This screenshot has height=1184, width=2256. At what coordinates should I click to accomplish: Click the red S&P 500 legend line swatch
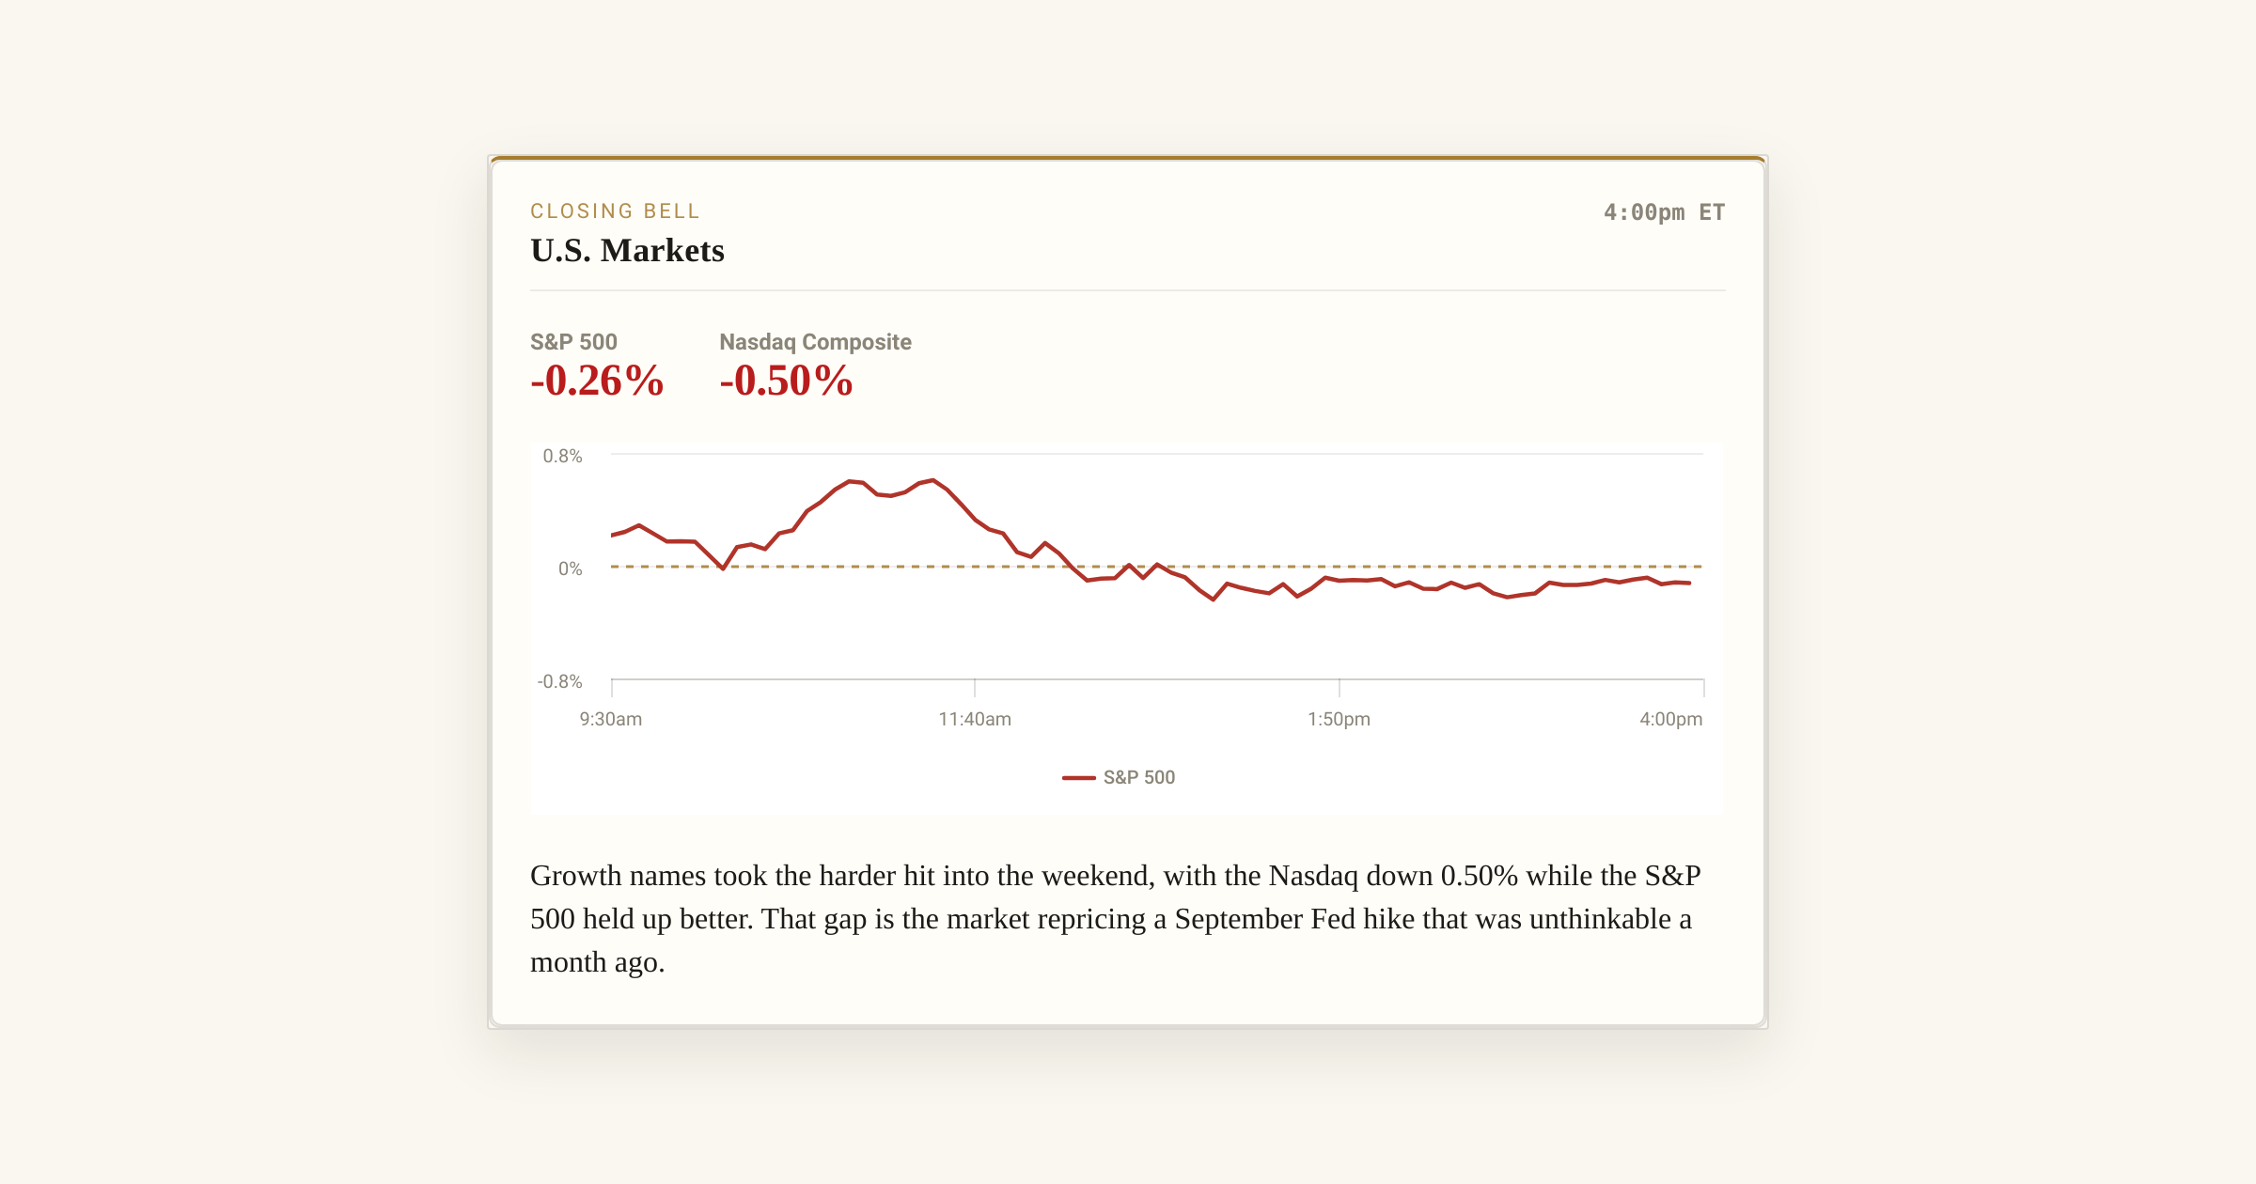pyautogui.click(x=1078, y=778)
